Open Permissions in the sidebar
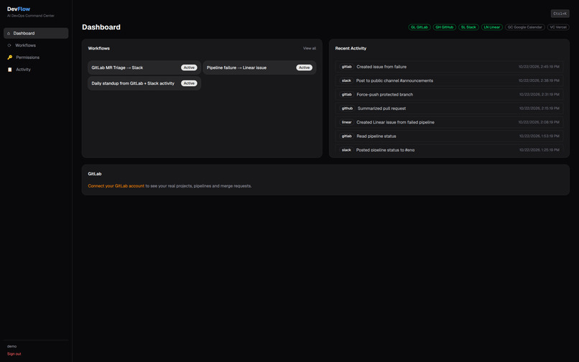The height and width of the screenshot is (362, 579). (x=36, y=57)
